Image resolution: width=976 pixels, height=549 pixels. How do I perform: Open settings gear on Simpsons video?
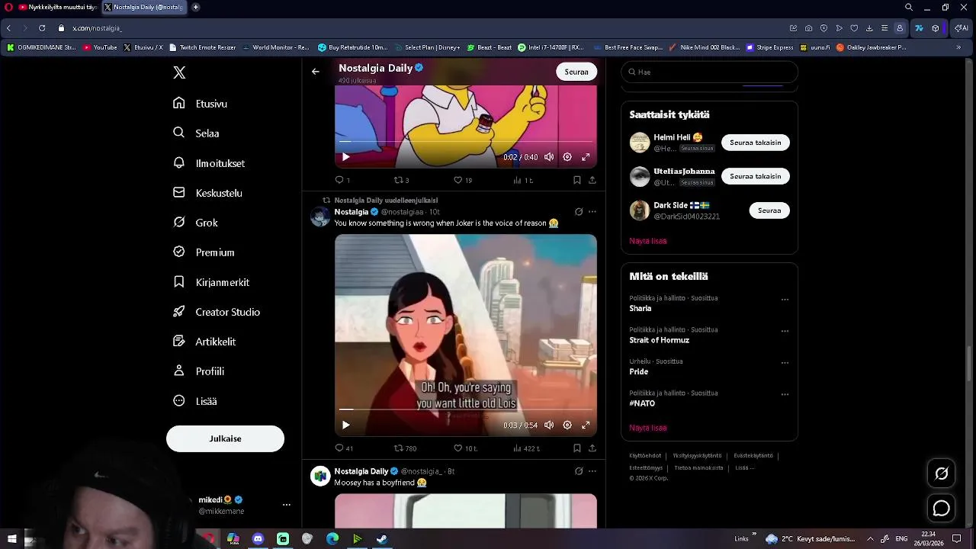point(567,157)
